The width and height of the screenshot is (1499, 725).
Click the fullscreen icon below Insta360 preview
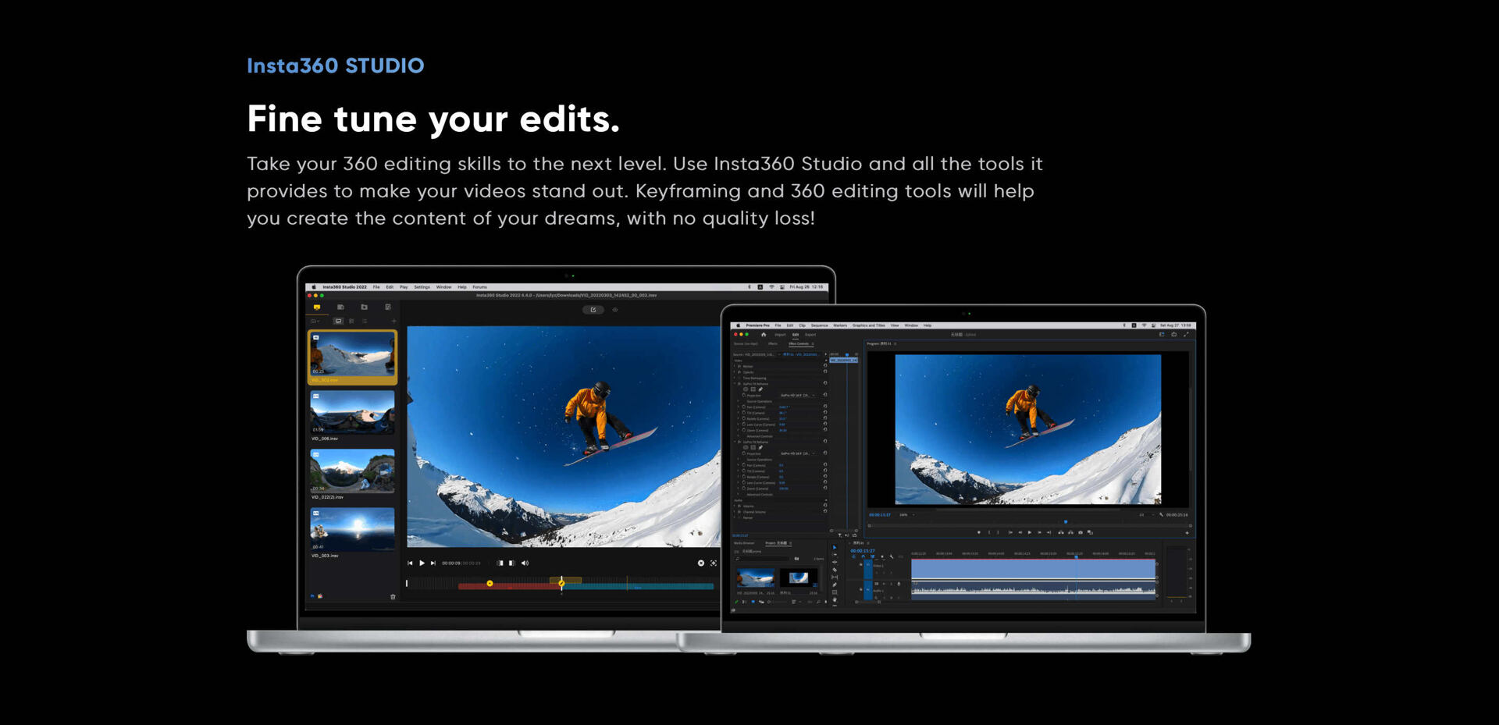click(x=713, y=563)
